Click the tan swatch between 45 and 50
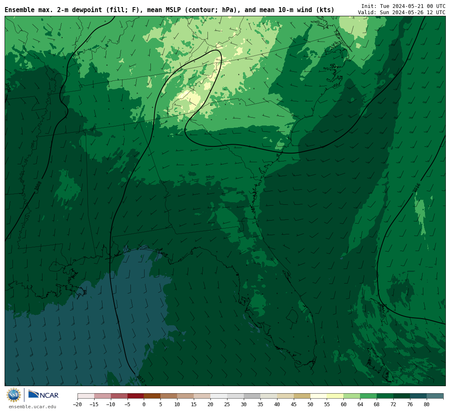 point(302,396)
